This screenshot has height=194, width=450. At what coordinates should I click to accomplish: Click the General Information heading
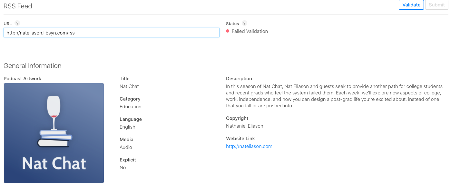[33, 66]
